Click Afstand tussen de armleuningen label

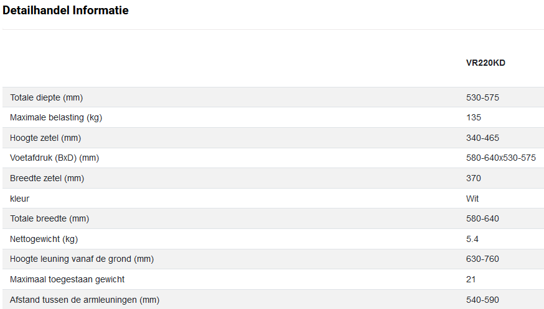(x=85, y=300)
